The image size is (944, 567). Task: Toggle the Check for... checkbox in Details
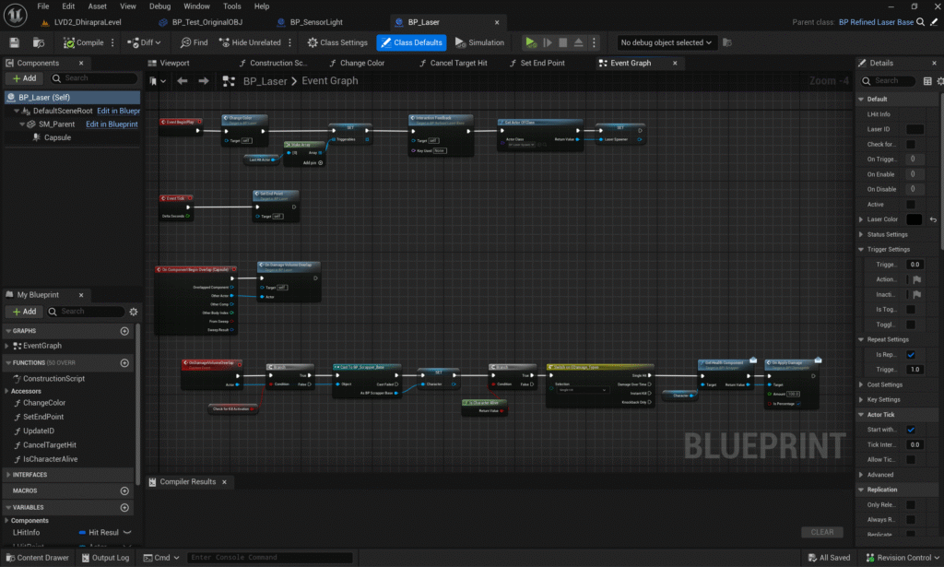pyautogui.click(x=910, y=145)
